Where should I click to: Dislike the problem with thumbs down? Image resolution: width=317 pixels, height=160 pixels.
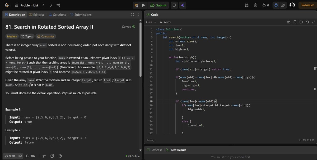[x=20, y=156]
